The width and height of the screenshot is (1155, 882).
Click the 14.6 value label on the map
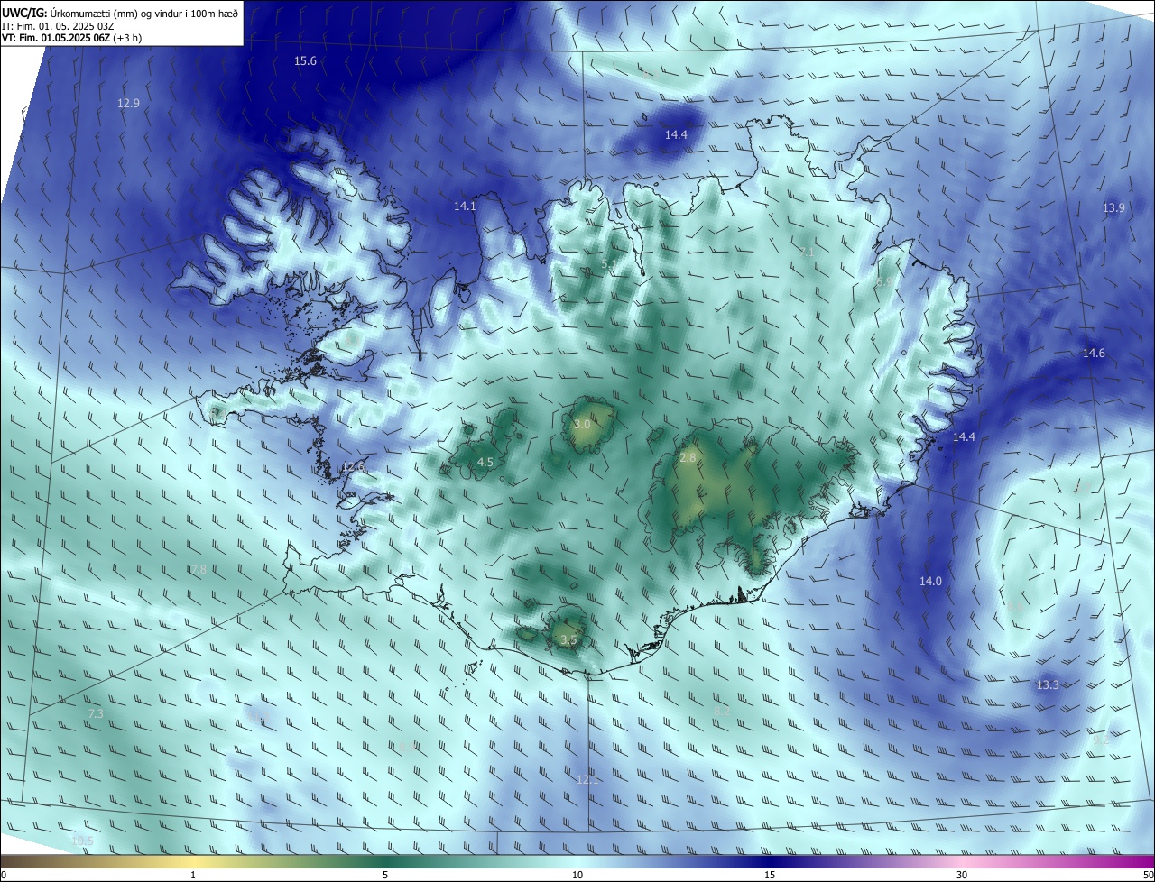(1094, 353)
